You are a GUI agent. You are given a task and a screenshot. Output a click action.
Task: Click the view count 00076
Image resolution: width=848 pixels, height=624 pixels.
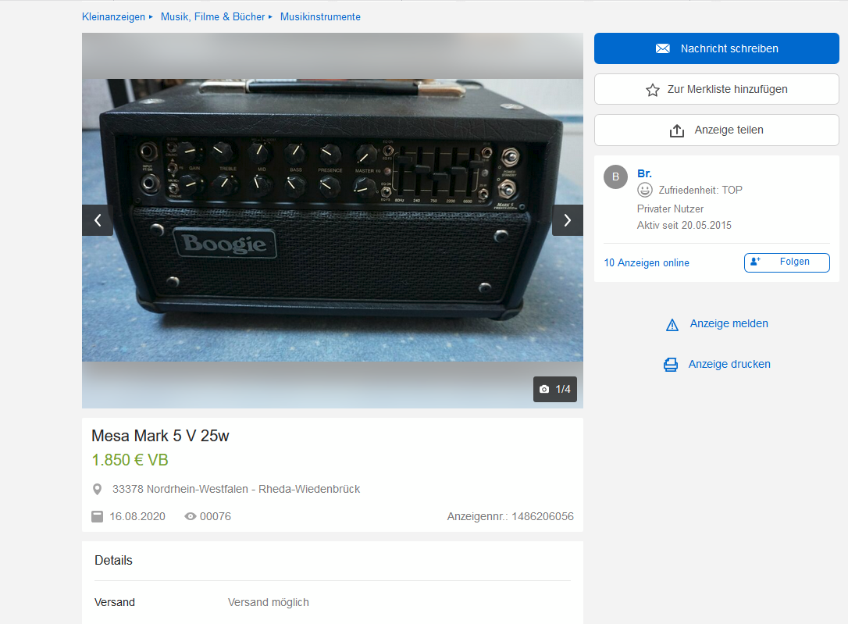pyautogui.click(x=216, y=516)
